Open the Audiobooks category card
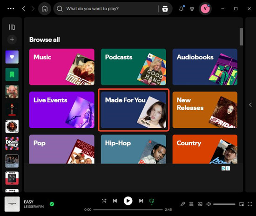 [x=205, y=67]
